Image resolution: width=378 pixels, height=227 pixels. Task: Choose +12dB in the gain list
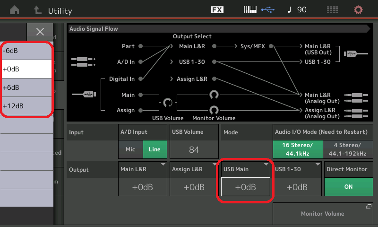26,106
